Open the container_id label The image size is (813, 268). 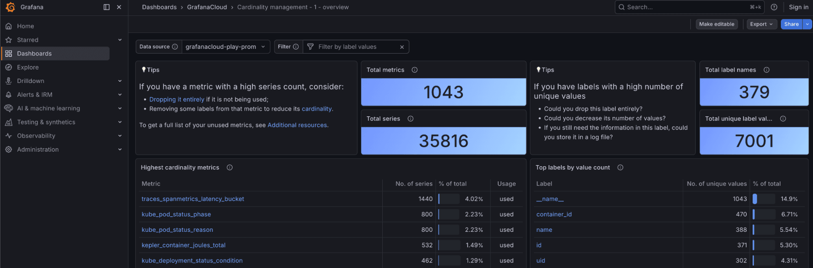pos(554,214)
